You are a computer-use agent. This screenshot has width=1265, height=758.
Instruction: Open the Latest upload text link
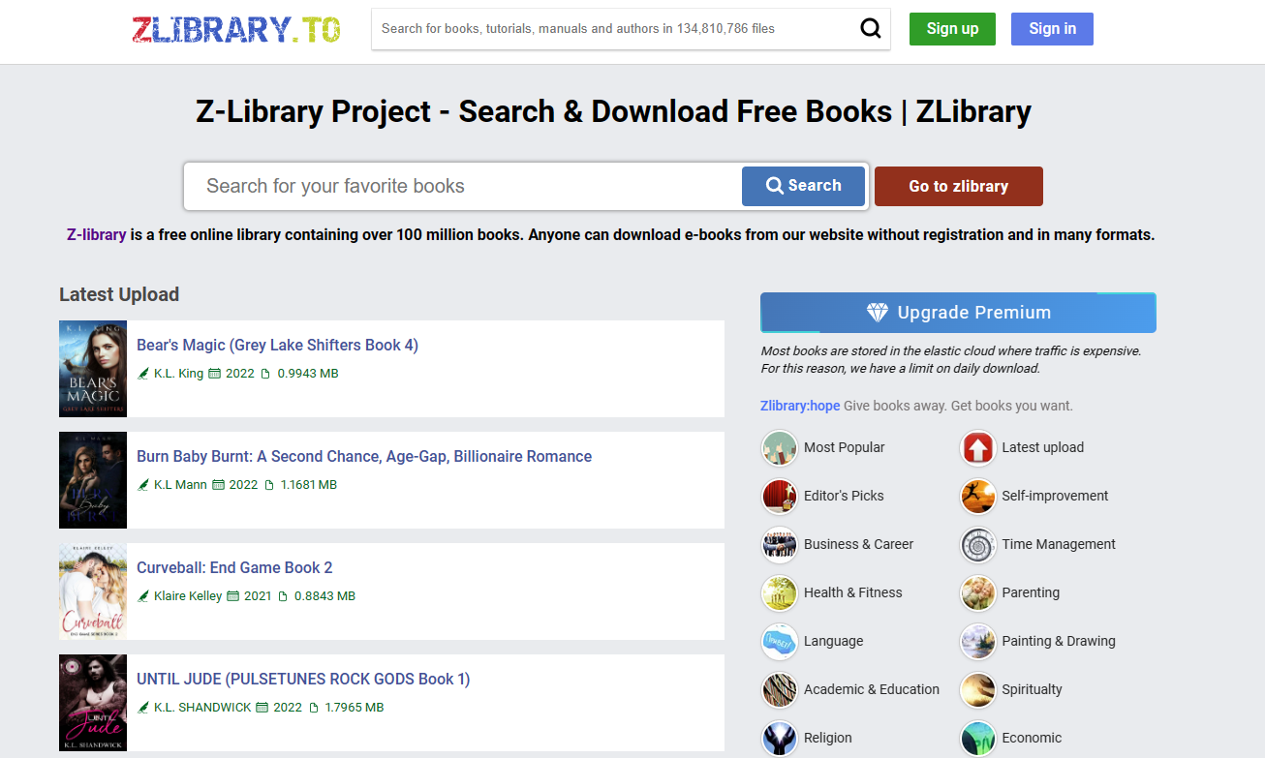(x=1043, y=447)
